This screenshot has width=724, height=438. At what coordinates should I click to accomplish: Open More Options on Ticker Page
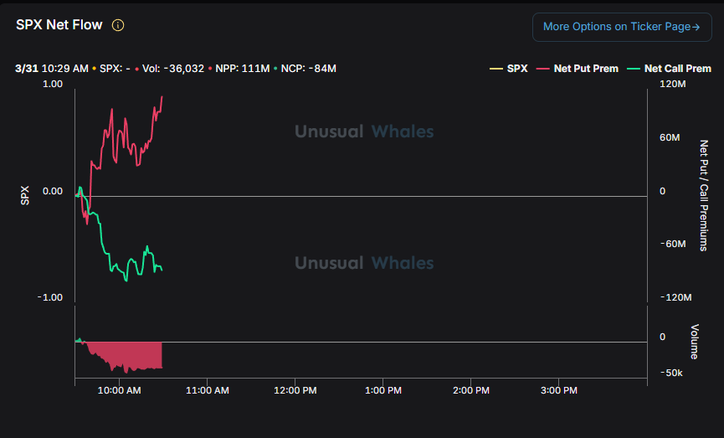622,27
